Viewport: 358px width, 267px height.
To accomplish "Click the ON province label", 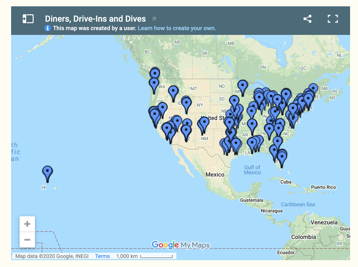I will 263,67.
